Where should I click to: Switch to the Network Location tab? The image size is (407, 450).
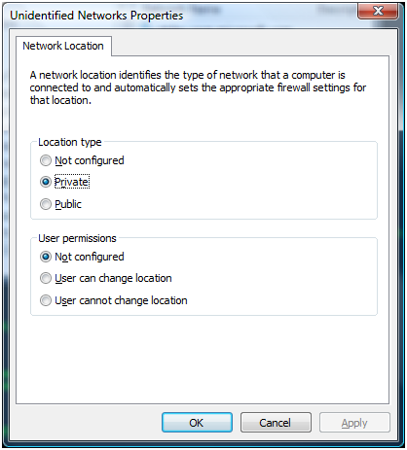point(63,46)
